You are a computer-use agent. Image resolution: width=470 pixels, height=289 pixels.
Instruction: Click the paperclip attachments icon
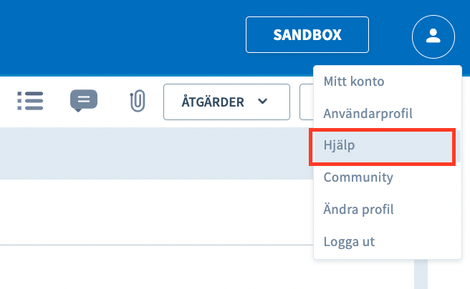(138, 101)
